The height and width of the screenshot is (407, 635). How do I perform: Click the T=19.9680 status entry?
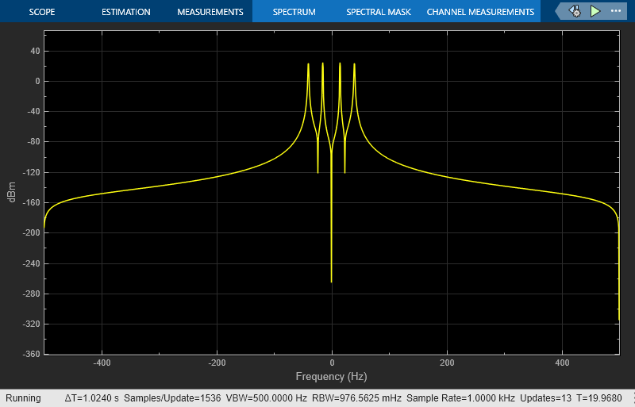(x=599, y=398)
